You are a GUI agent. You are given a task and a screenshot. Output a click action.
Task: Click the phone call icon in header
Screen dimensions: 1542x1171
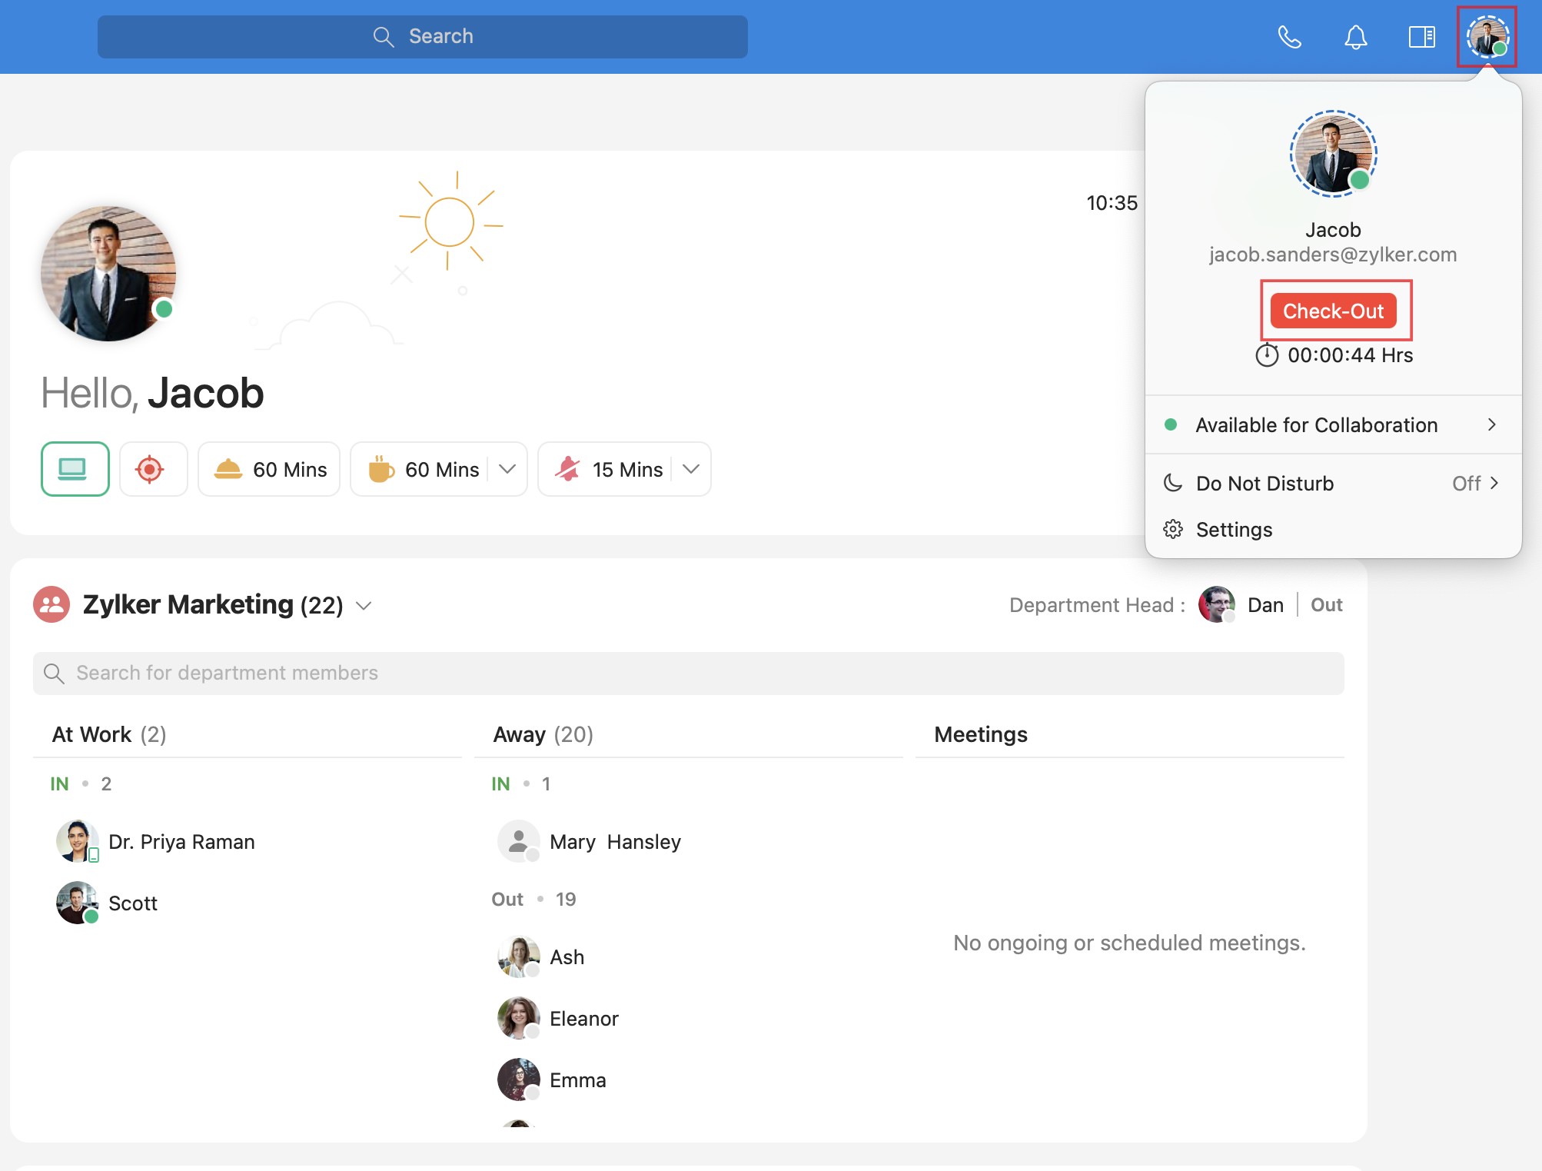1289,37
